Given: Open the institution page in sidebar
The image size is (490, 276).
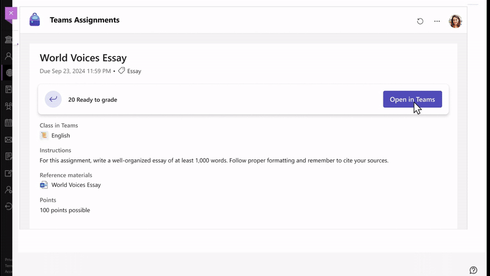Looking at the screenshot, I should pyautogui.click(x=9, y=39).
